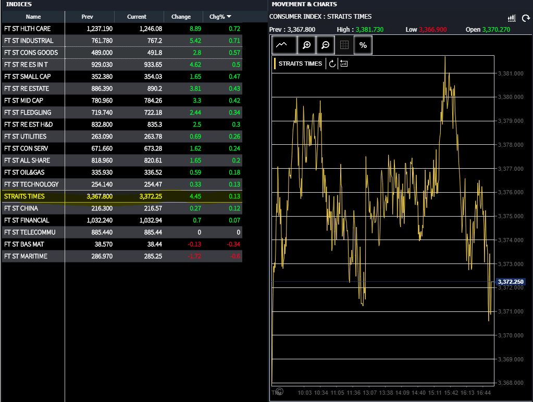Click the 3,381.000 price axis label
This screenshot has width=533, height=402.
(x=511, y=73)
